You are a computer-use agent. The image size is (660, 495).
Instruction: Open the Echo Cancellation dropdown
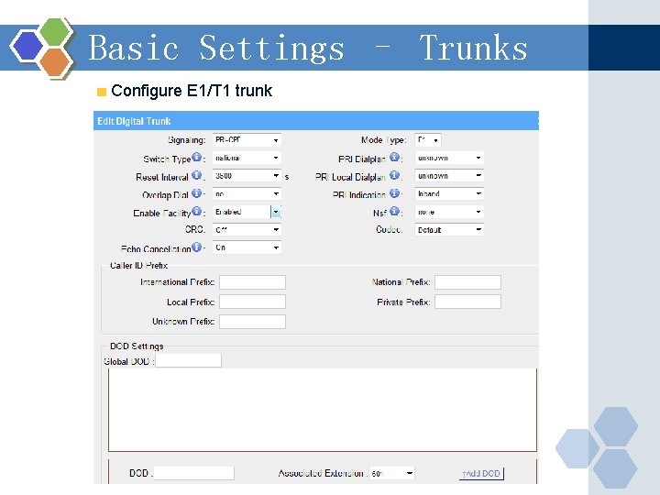click(x=247, y=247)
